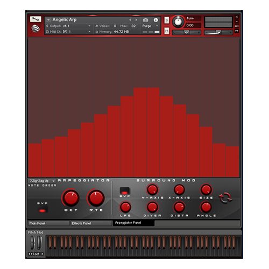The width and height of the screenshot is (269, 269).
Task: Toggle the Surround Mod BYP switch
Action: pyautogui.click(x=125, y=191)
